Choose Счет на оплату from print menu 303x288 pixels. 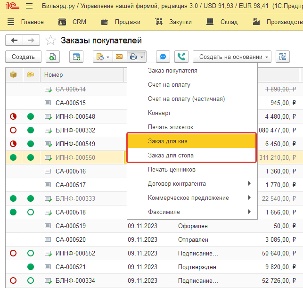point(169,84)
